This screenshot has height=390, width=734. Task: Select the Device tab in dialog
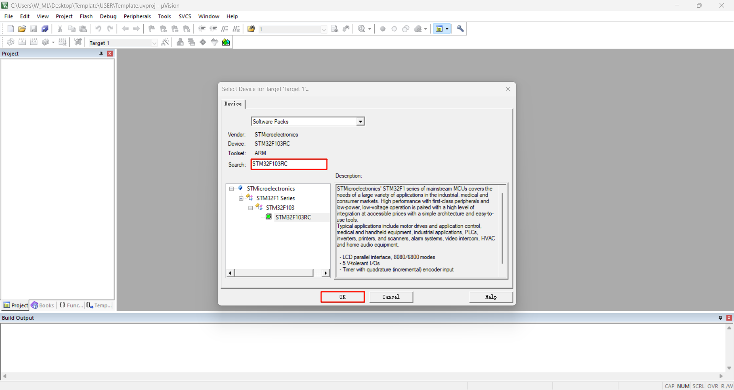click(x=233, y=104)
